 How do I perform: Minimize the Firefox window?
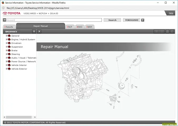click(158, 3)
